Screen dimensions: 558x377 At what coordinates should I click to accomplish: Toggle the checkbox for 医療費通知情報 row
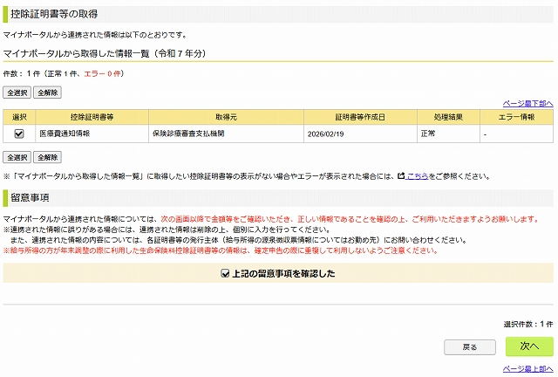pos(18,134)
